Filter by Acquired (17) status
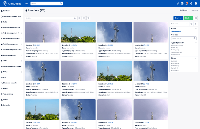 tap(175, 70)
